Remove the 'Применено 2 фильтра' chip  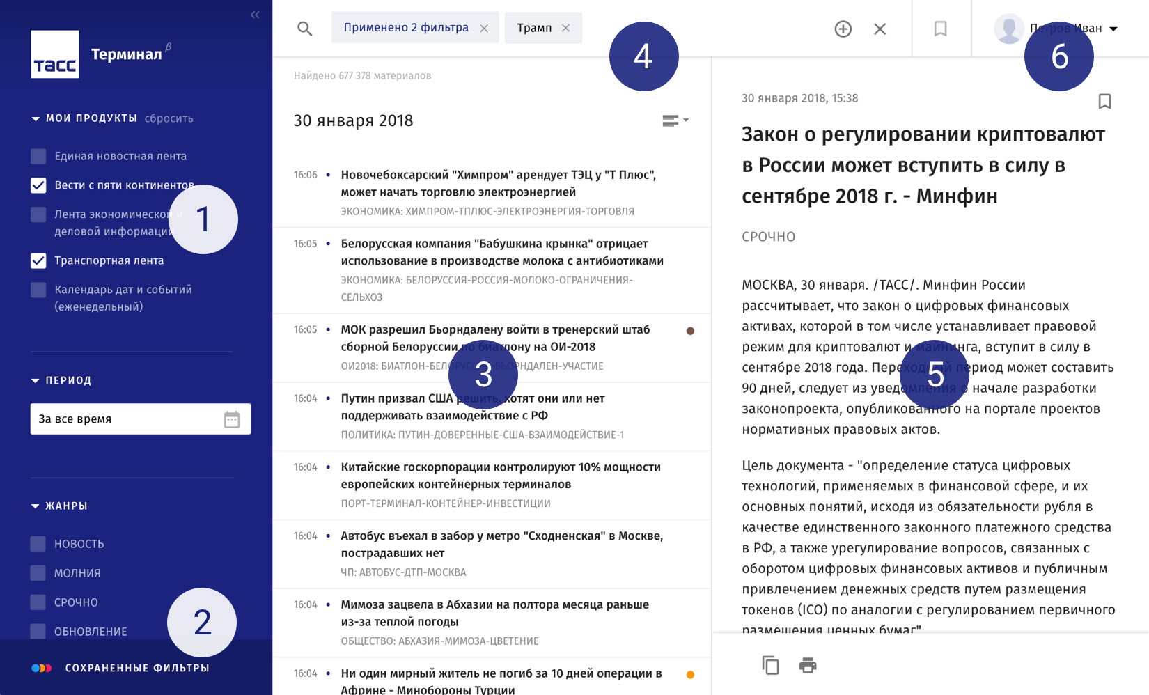coord(484,29)
